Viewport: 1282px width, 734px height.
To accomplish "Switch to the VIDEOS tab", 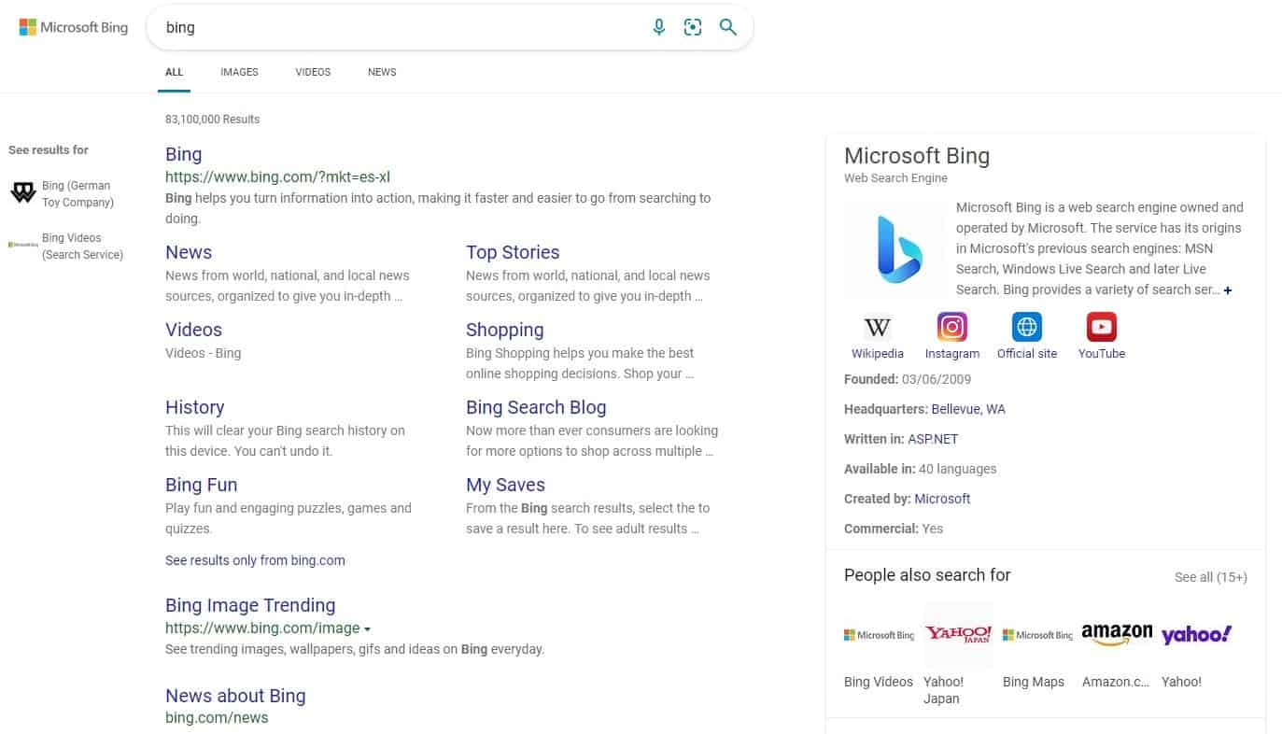I will point(313,72).
